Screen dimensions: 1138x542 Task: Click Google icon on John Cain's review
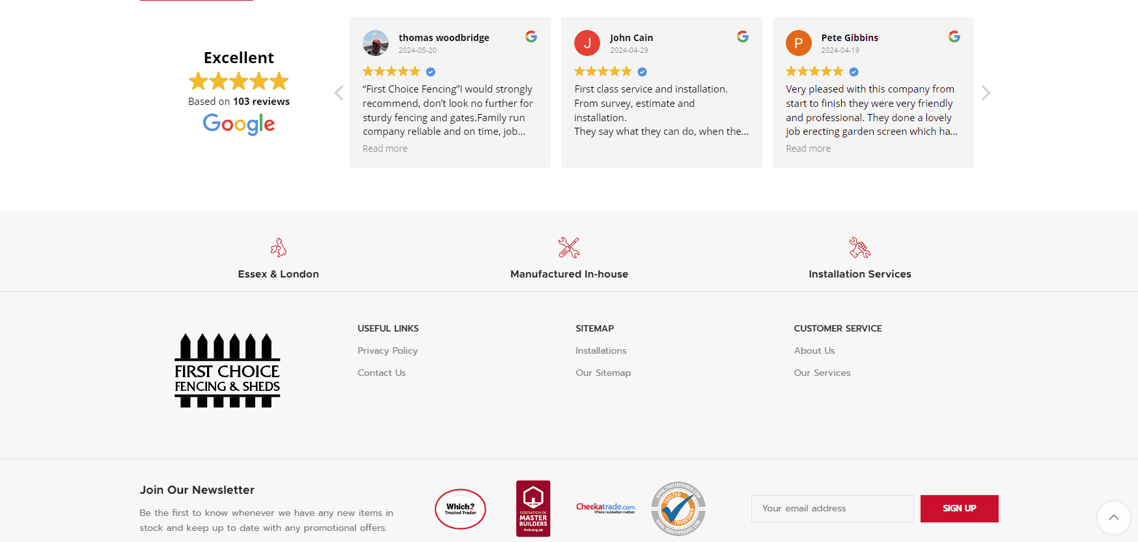pyautogui.click(x=743, y=36)
